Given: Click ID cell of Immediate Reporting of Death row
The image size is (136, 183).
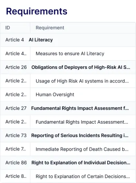Looking at the screenshot, I should [15, 149].
